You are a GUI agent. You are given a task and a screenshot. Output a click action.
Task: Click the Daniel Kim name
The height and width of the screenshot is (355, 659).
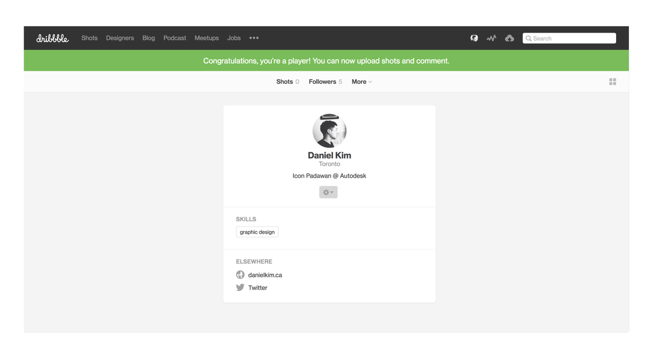pos(329,155)
